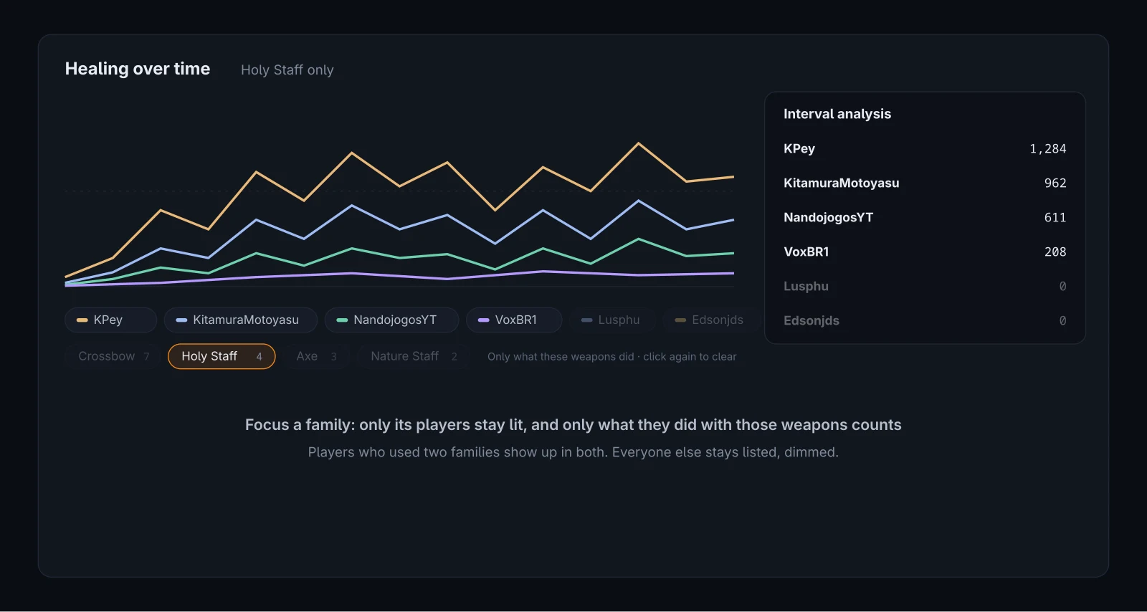Focus the Nature Staff weapon family filter

point(414,356)
